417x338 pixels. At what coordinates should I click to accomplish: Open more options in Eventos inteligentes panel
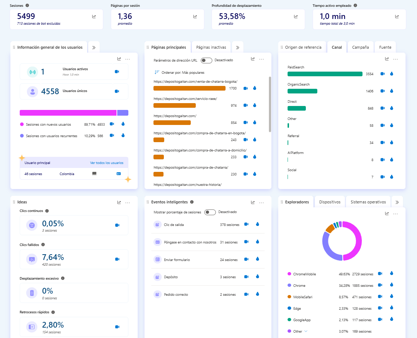pyautogui.click(x=261, y=202)
